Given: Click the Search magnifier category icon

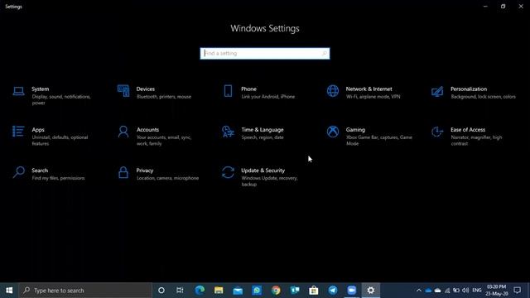Looking at the screenshot, I should click(x=18, y=172).
